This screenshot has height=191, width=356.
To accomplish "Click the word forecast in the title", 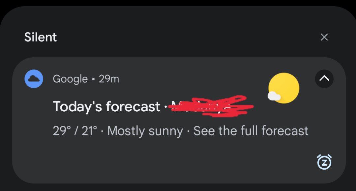I will click(x=133, y=107).
